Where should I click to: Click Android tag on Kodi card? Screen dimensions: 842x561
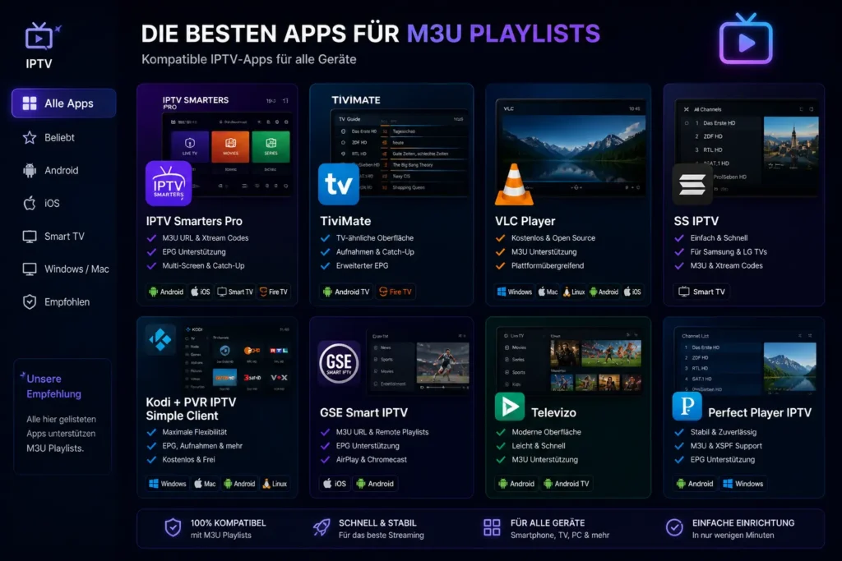coord(239,484)
